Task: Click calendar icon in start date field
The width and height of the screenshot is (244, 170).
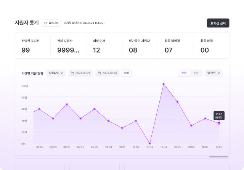Action: click(72, 73)
